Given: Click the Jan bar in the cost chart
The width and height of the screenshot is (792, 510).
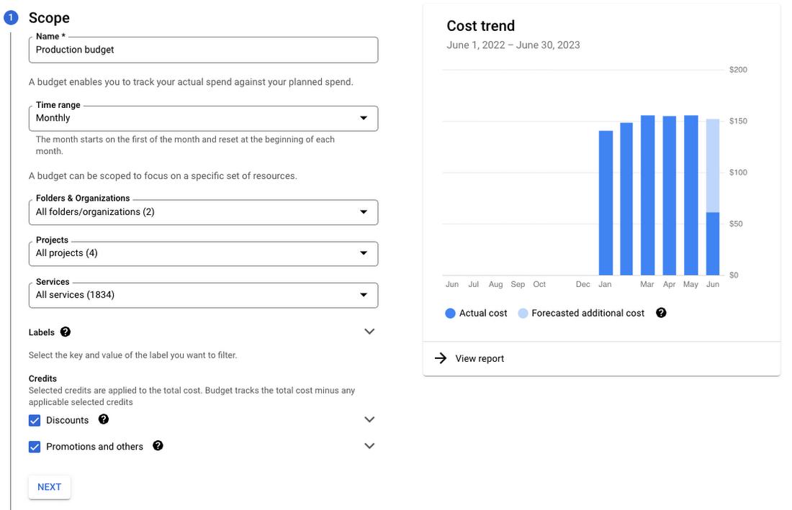Looking at the screenshot, I should pyautogui.click(x=606, y=203).
